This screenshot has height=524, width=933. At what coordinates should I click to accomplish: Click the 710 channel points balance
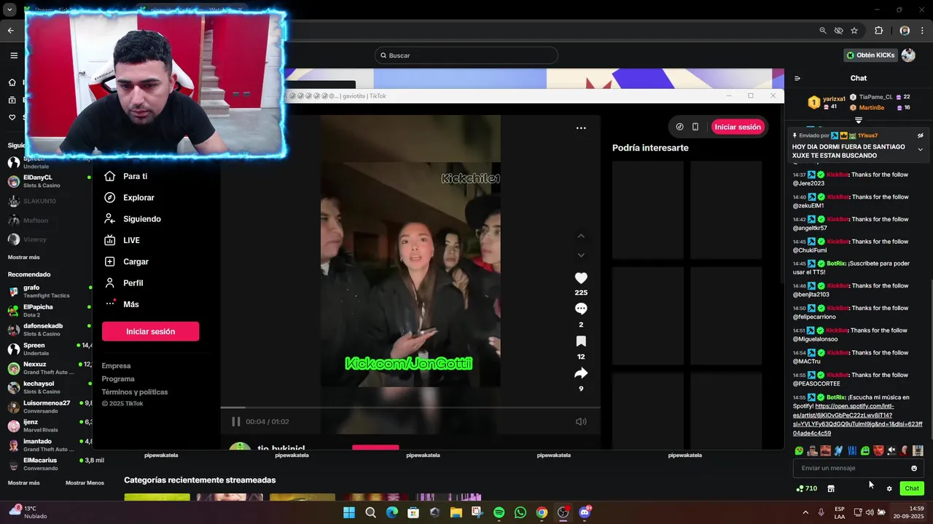tap(807, 488)
